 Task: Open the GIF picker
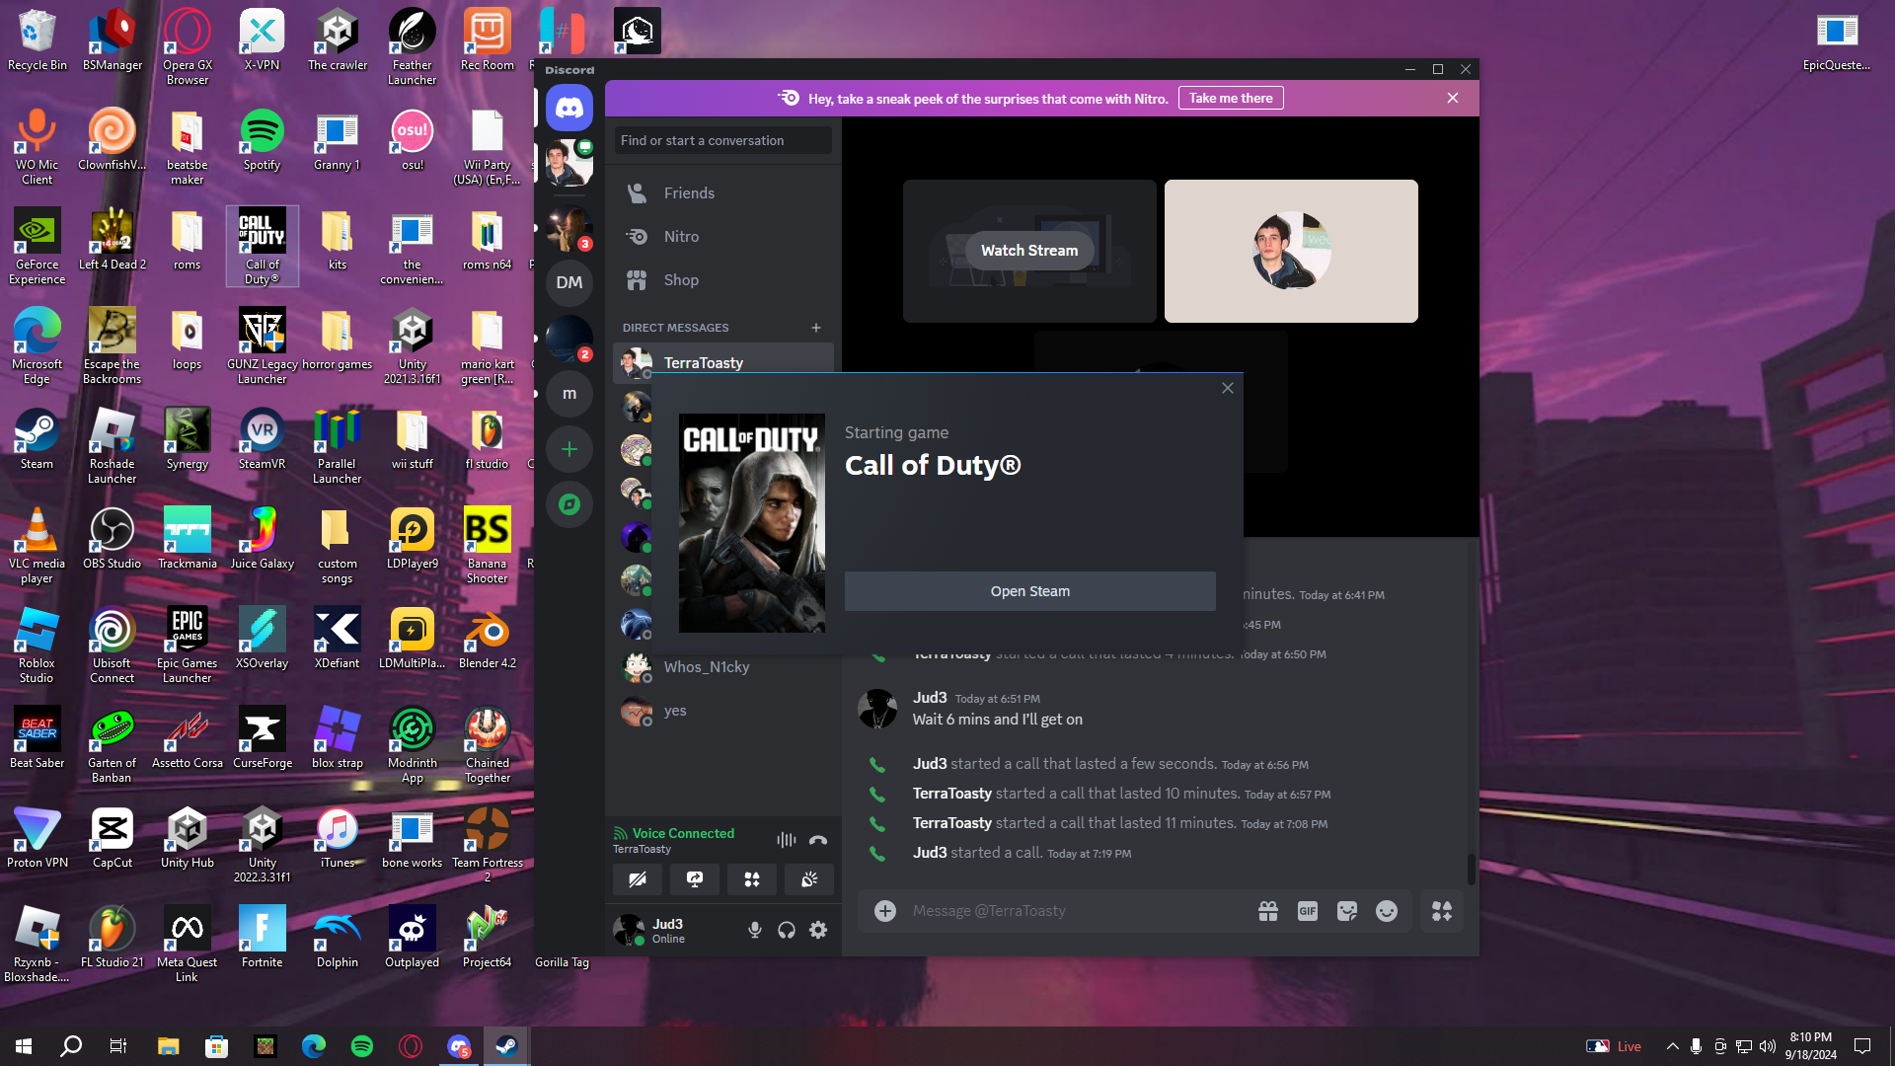[x=1307, y=911]
